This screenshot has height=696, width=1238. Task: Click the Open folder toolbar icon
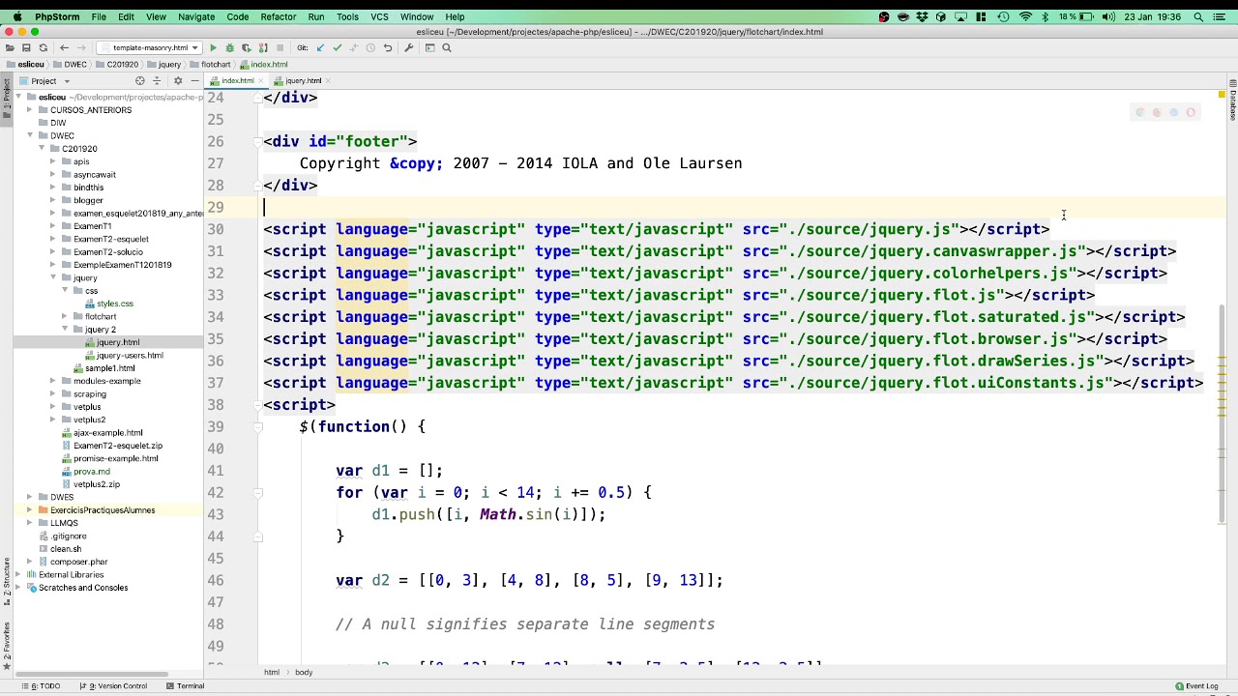pos(9,47)
